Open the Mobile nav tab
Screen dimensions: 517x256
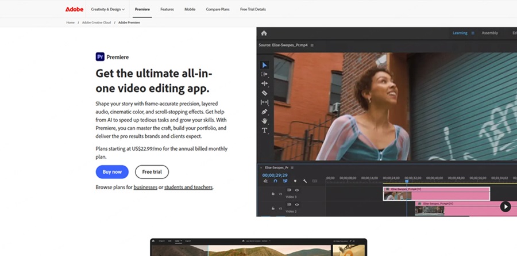click(190, 9)
